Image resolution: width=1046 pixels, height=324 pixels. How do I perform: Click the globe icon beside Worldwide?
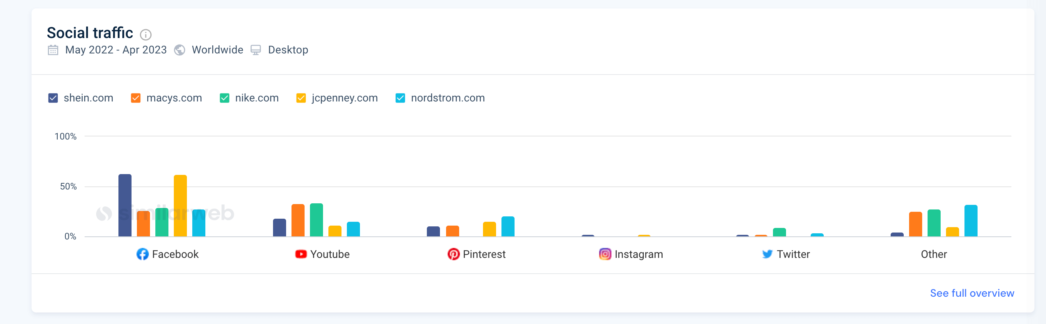tap(180, 50)
